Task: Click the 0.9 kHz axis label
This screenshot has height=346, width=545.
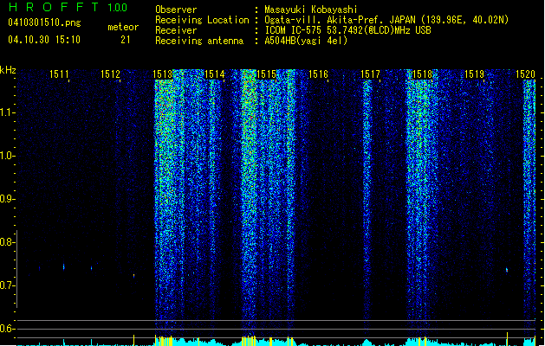Action: click(x=6, y=199)
